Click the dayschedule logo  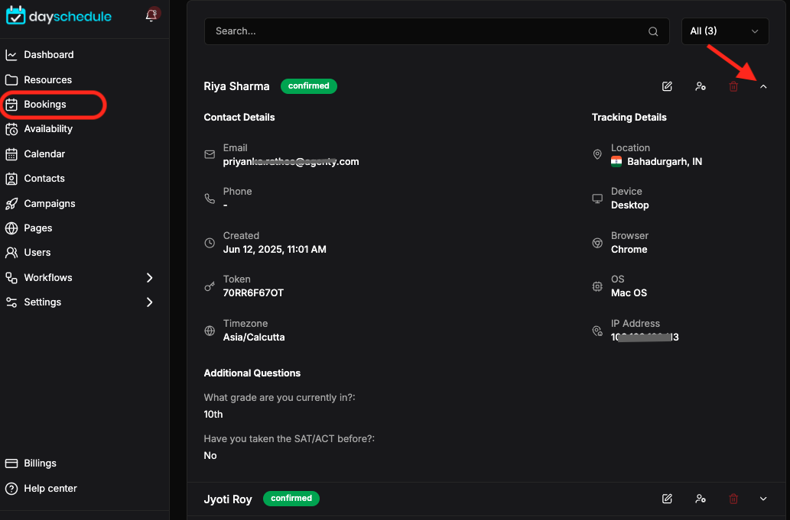click(x=59, y=16)
